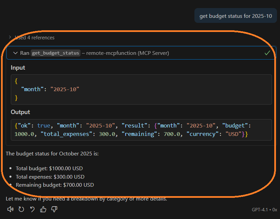Click the undo arrow icon below response
280x219 pixels.
(x=32, y=209)
